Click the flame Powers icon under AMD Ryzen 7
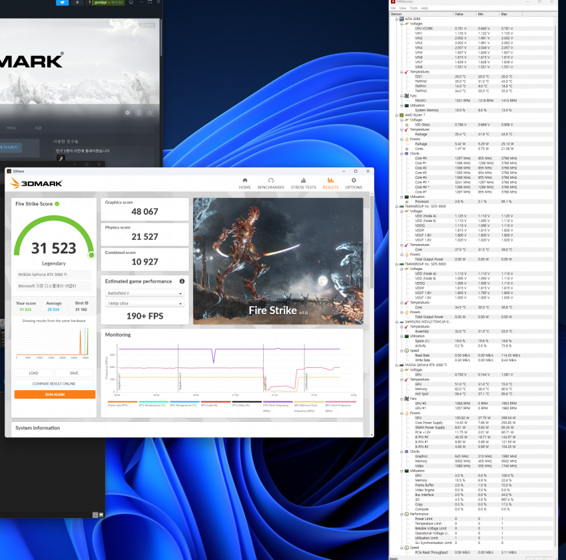This screenshot has width=566, height=560. (x=406, y=139)
